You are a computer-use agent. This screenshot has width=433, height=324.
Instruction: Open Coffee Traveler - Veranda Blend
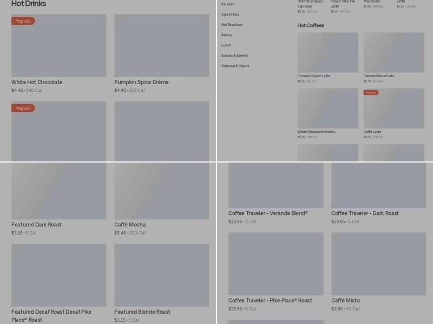[x=268, y=213]
